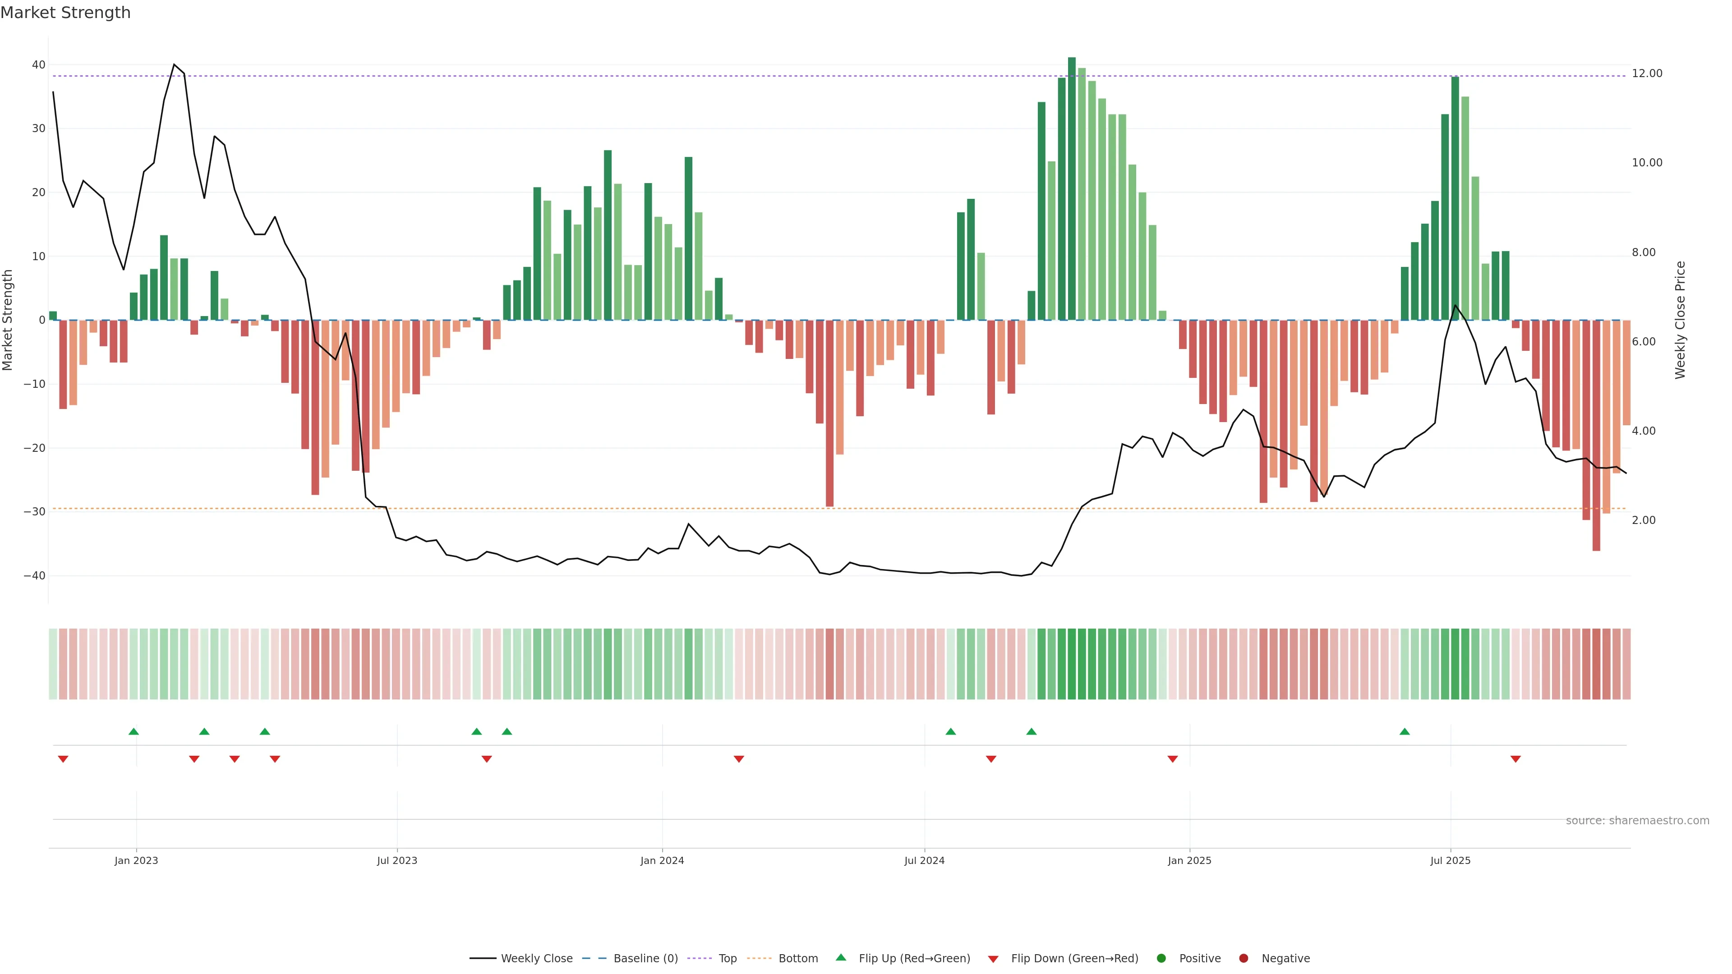
Task: Click the Negative red circle legend icon
Action: pyautogui.click(x=1243, y=959)
